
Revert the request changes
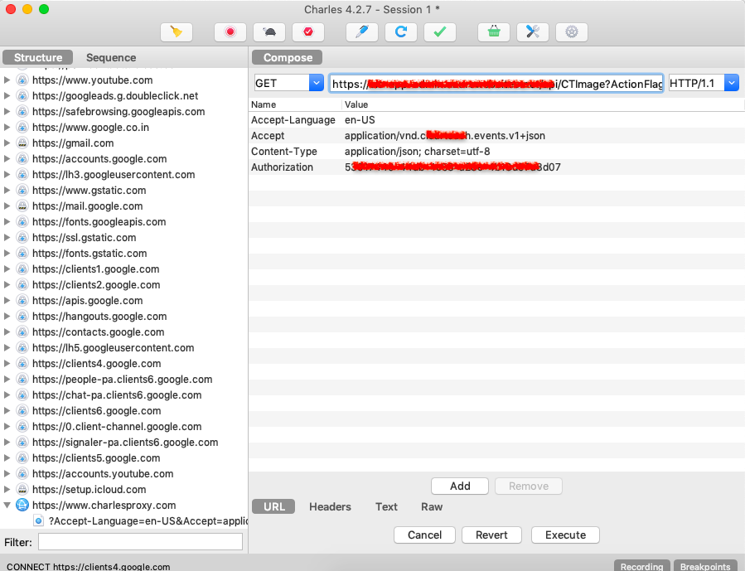pos(491,535)
